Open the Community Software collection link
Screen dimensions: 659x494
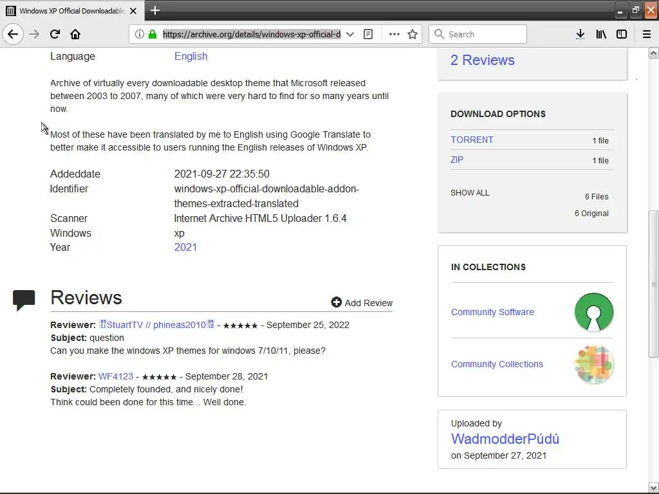tap(492, 312)
